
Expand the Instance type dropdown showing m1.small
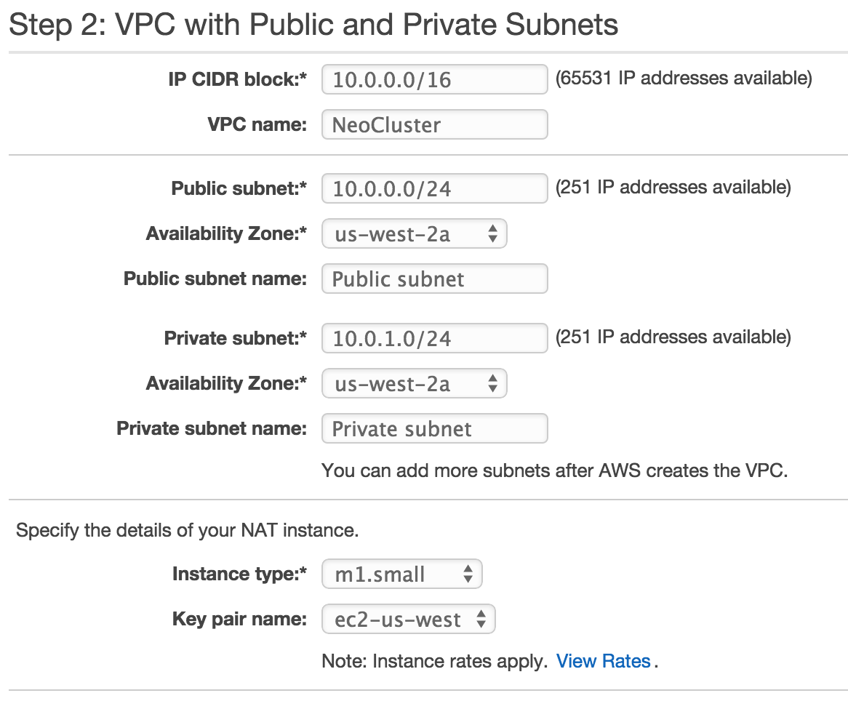(x=401, y=574)
